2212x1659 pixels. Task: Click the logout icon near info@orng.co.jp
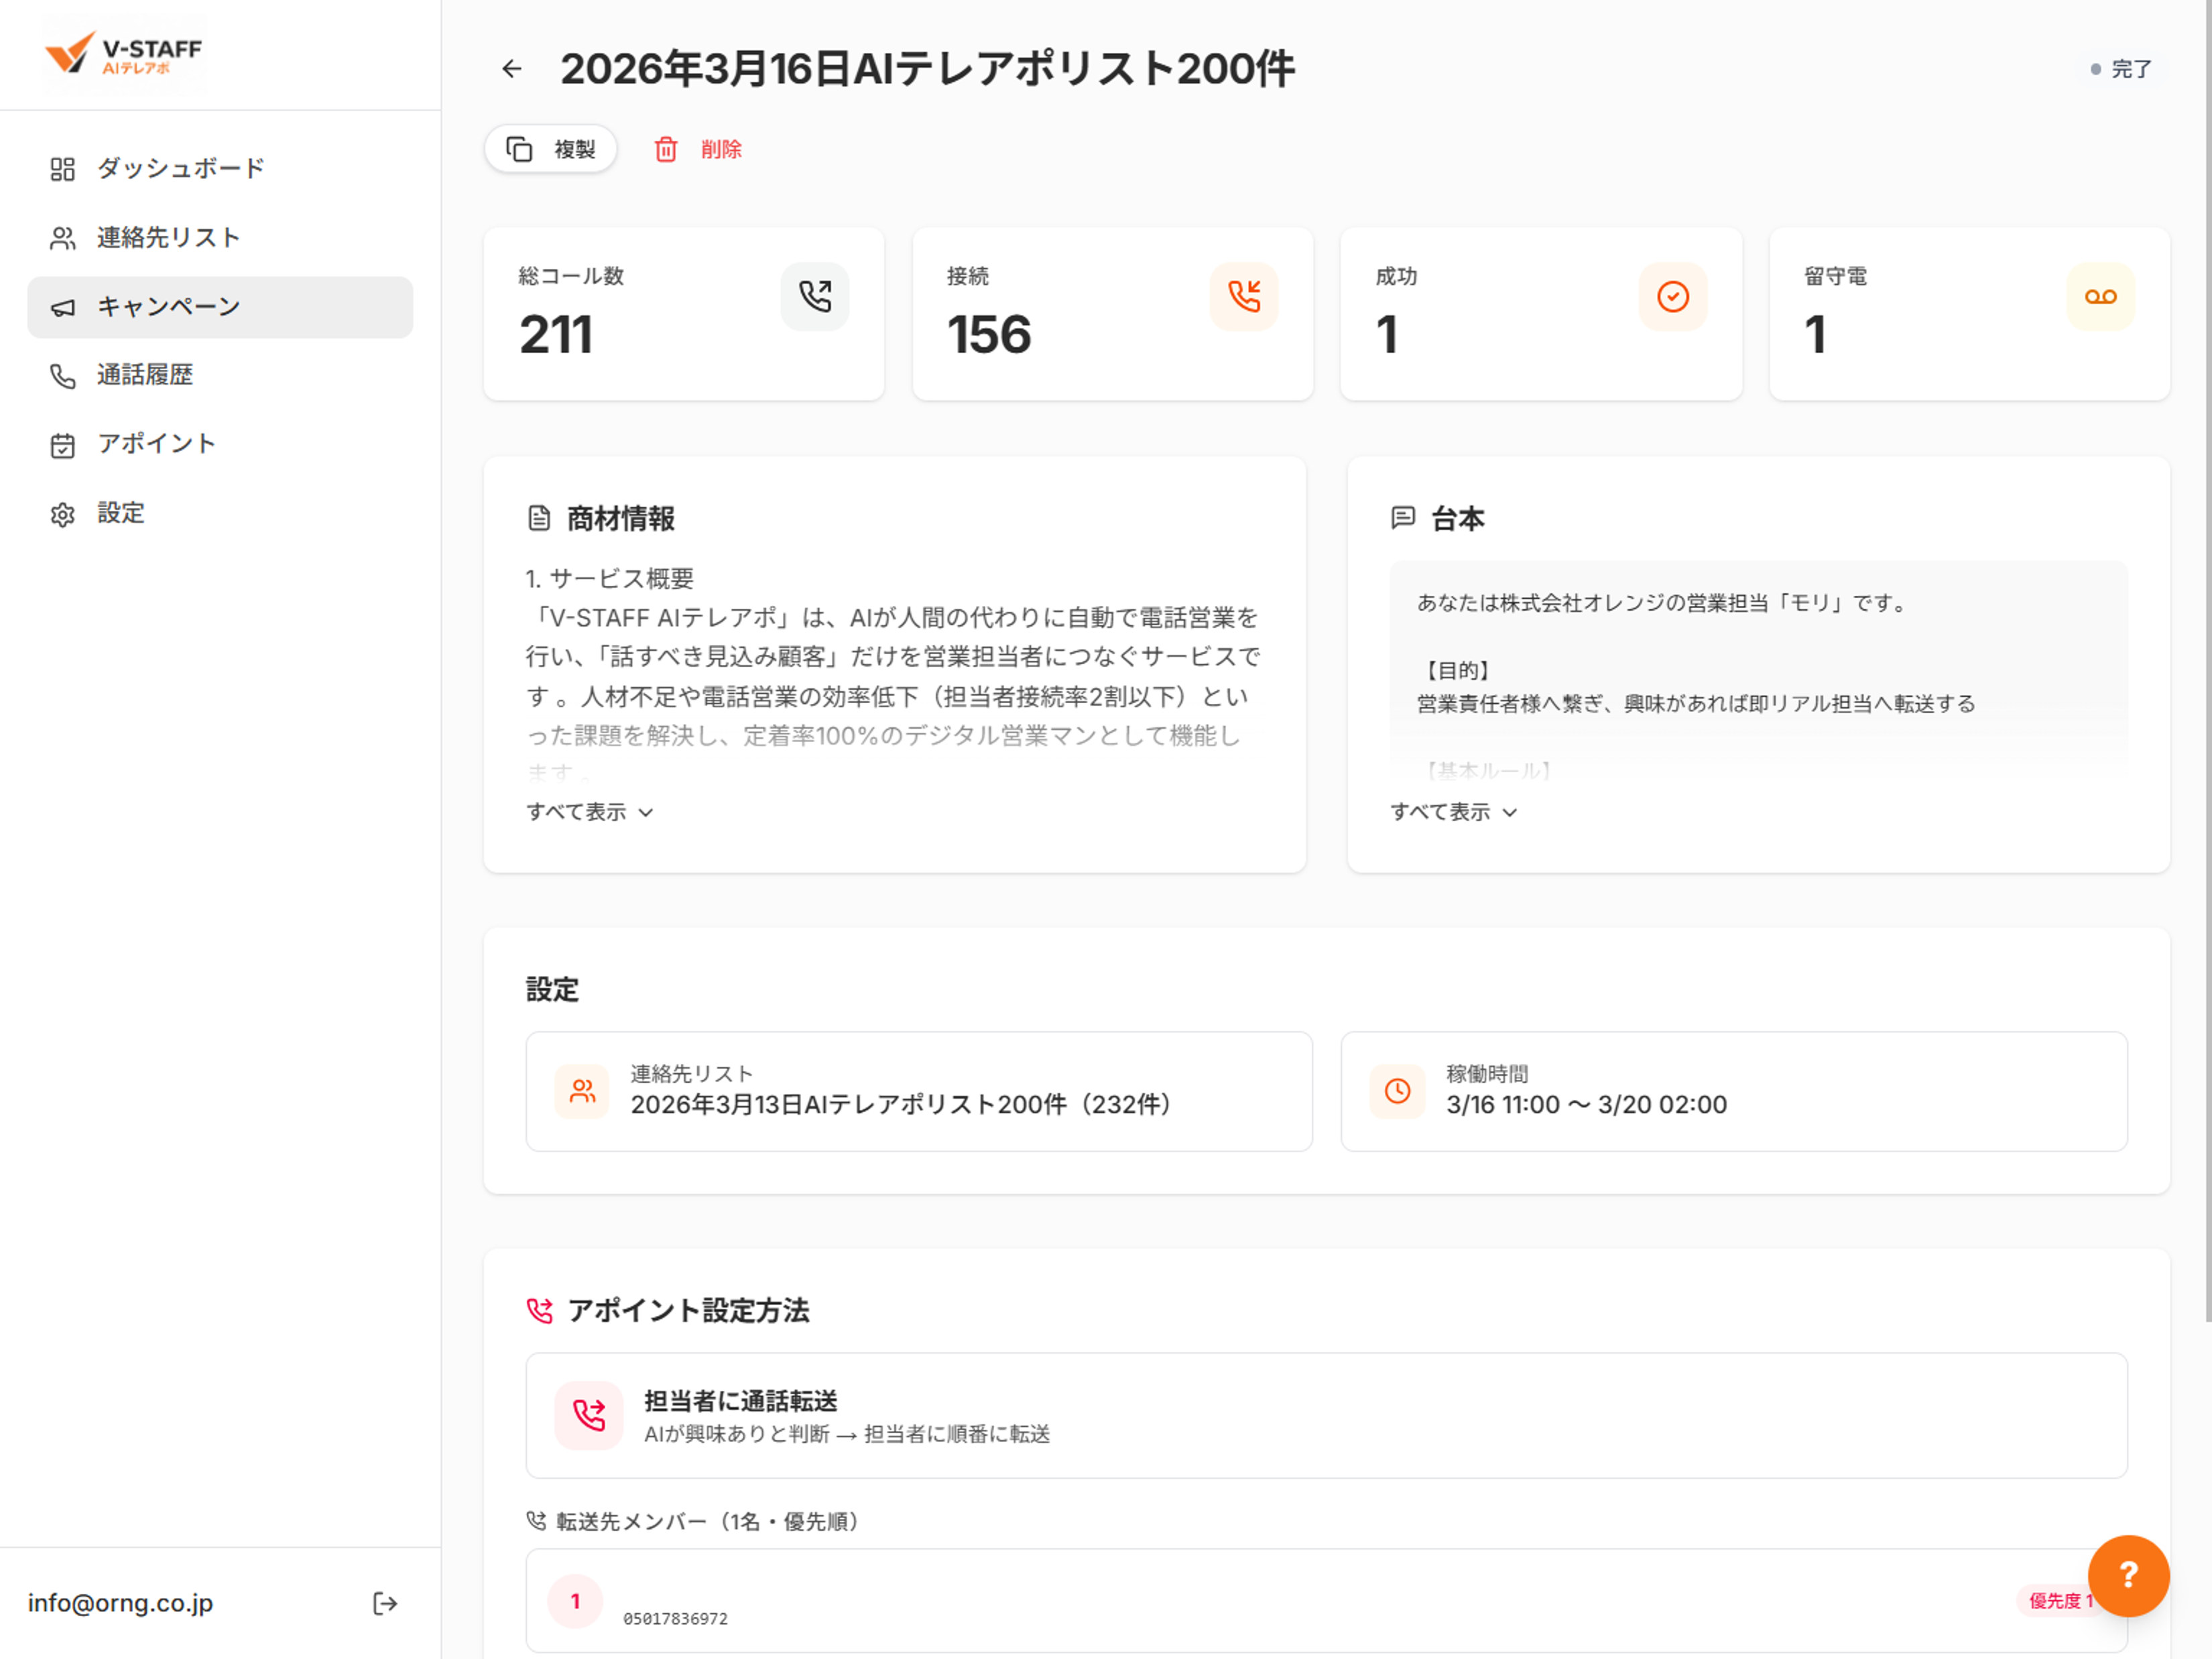tap(385, 1603)
